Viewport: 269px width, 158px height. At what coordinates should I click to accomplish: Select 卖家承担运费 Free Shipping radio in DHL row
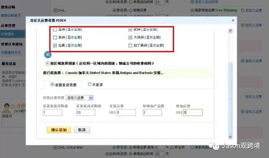tap(192, 10)
